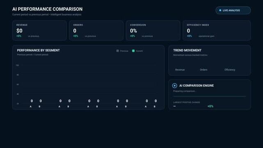Click the AI PERFORMANCE COMPARISON heading
263x148 pixels.
(x=47, y=9)
